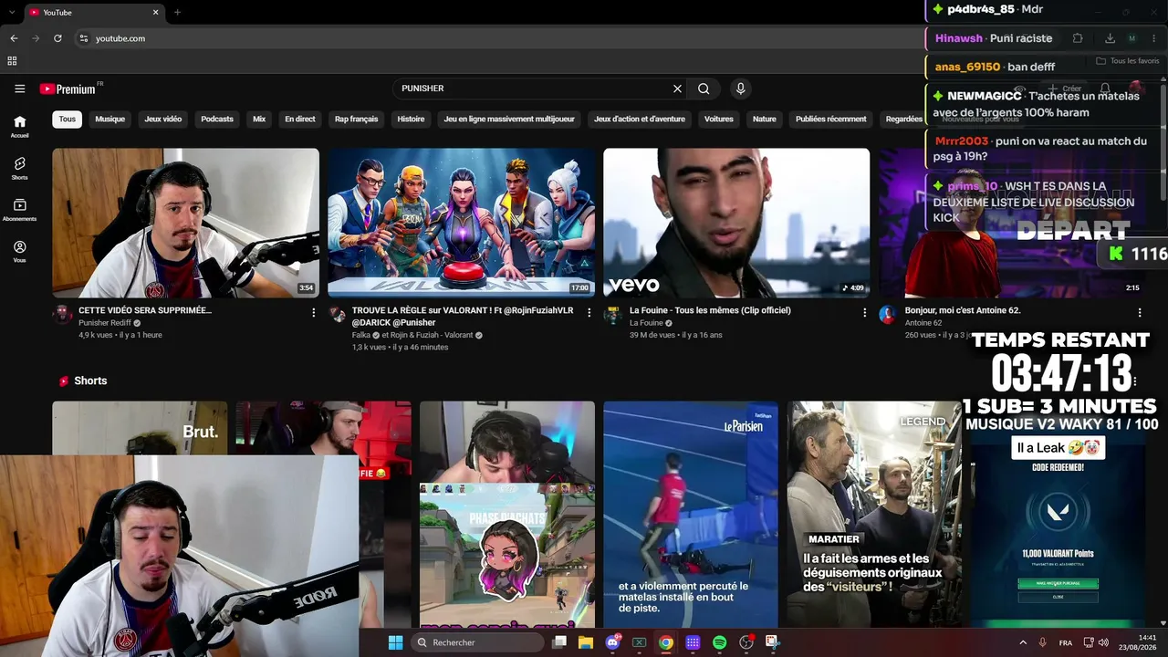
Task: Go to the YouTube Premium logo home
Action: coord(68,89)
